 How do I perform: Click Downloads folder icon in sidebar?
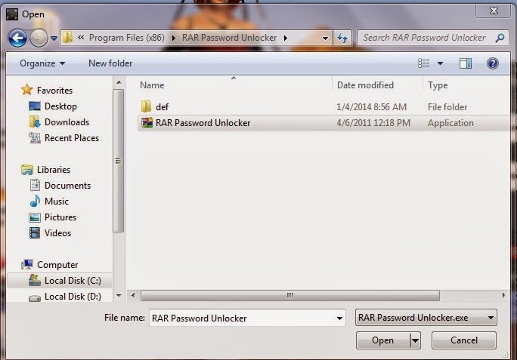(35, 122)
